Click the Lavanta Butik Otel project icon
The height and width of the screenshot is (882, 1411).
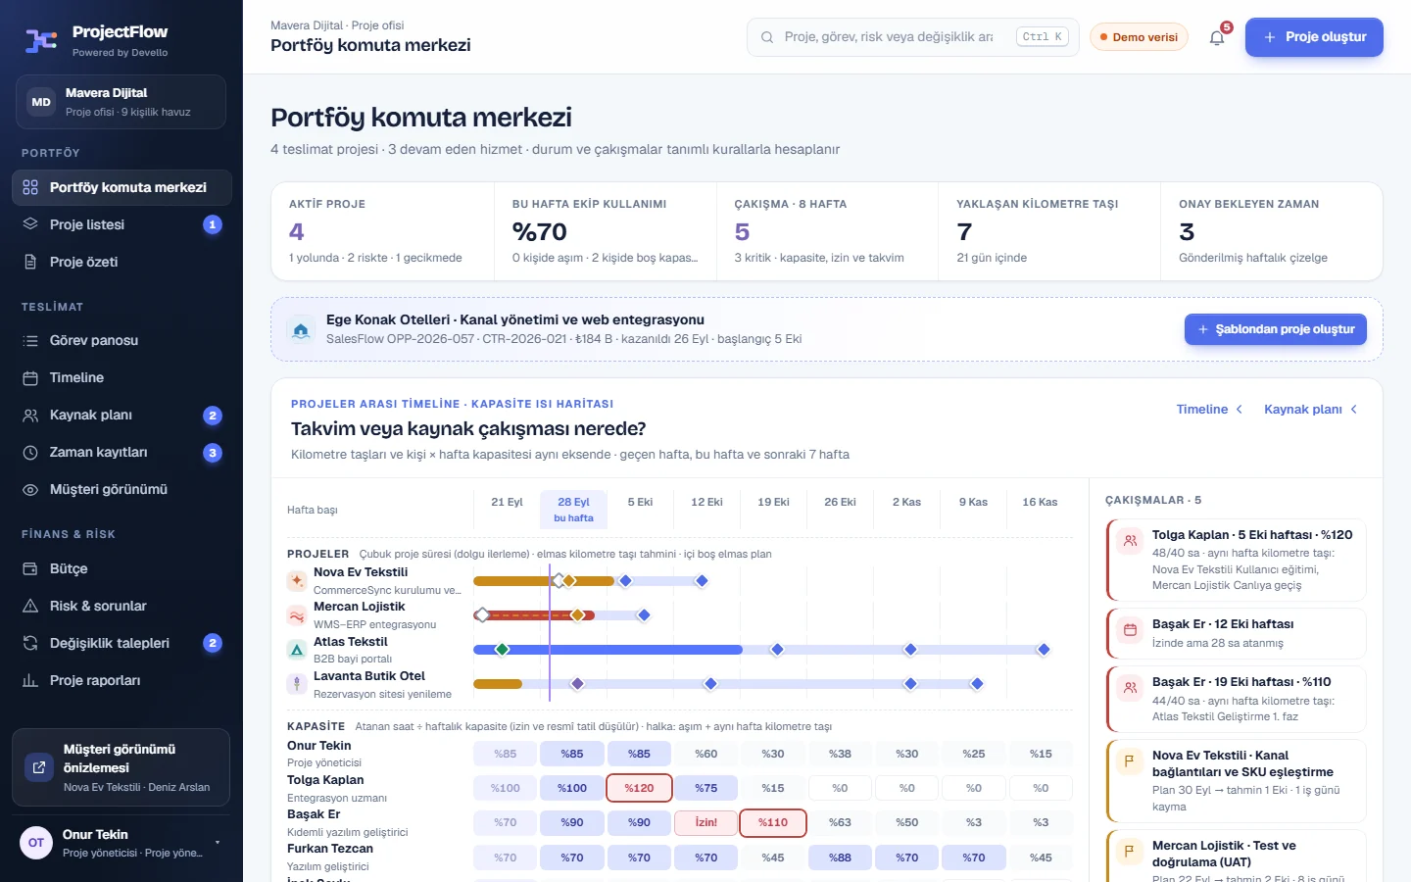[x=297, y=684]
